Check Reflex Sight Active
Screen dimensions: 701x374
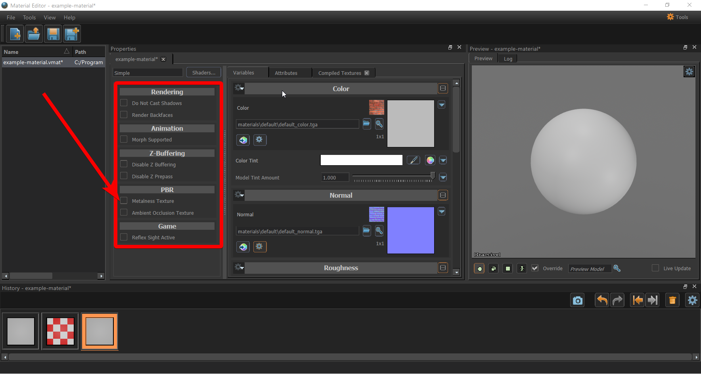tap(124, 237)
